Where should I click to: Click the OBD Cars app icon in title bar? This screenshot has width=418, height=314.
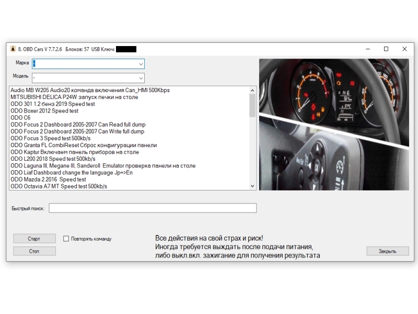[13, 49]
